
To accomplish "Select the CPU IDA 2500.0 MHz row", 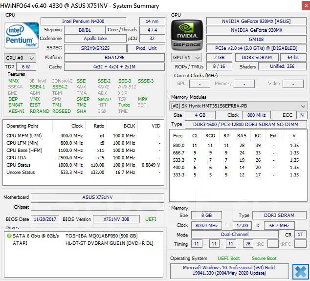I will (83, 158).
